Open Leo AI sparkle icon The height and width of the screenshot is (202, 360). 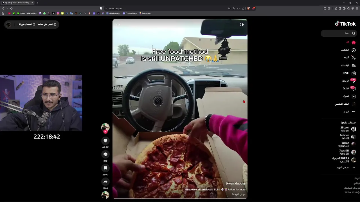[348, 8]
